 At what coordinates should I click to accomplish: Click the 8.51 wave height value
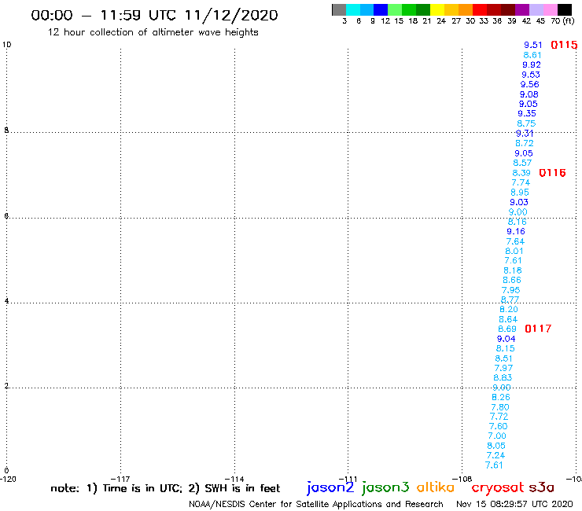click(x=503, y=358)
